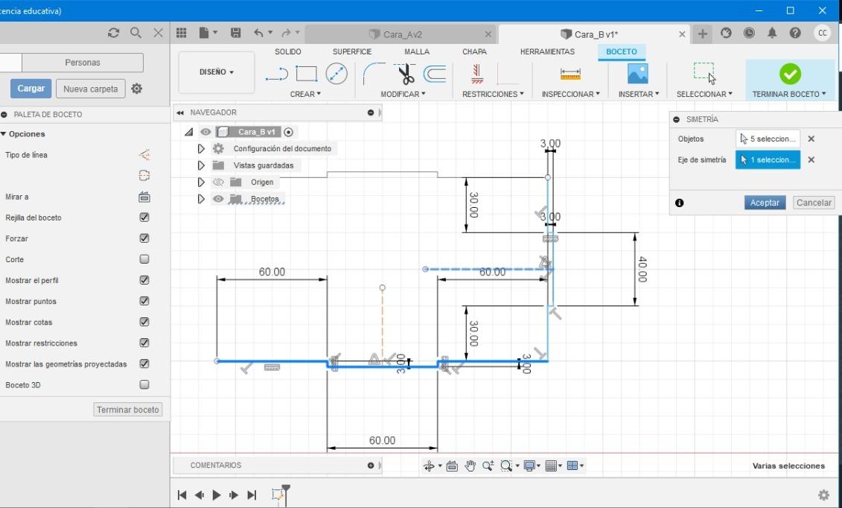Open timeline settings gear
The image size is (842, 508).
click(823, 495)
